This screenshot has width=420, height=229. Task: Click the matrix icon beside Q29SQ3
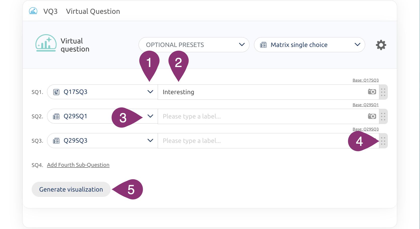click(56, 141)
